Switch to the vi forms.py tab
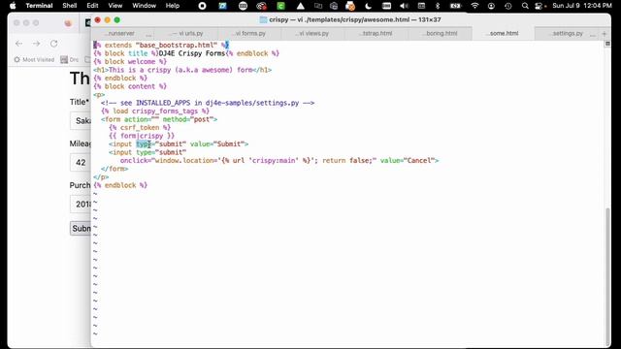 click(249, 34)
